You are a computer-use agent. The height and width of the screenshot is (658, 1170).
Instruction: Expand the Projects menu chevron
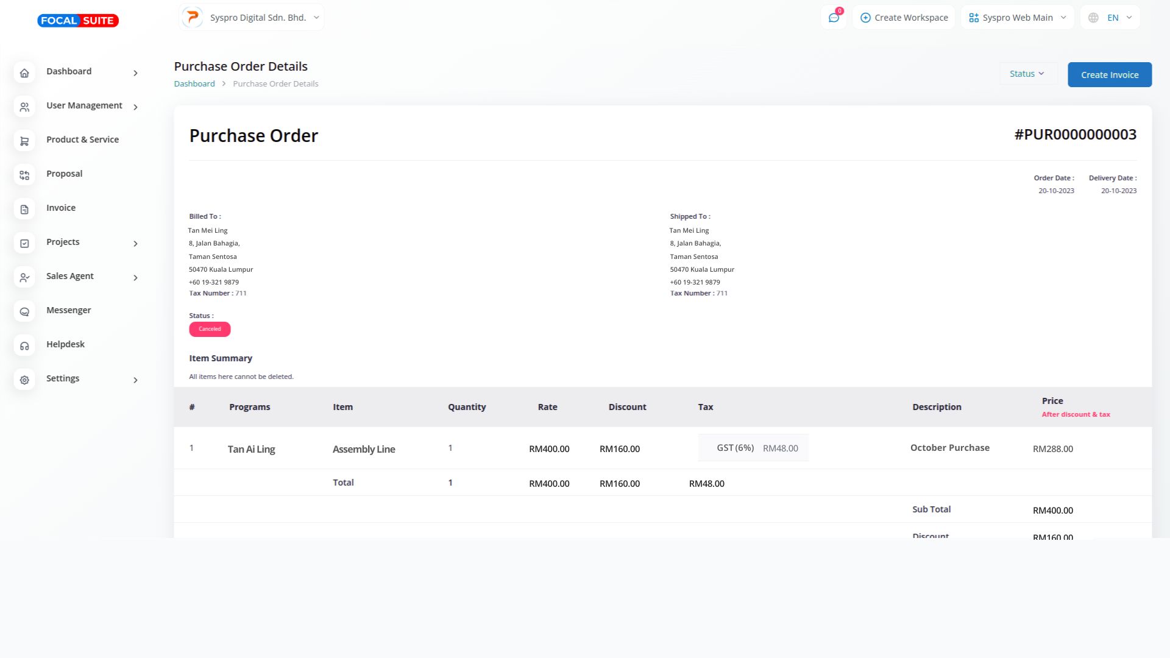(135, 244)
